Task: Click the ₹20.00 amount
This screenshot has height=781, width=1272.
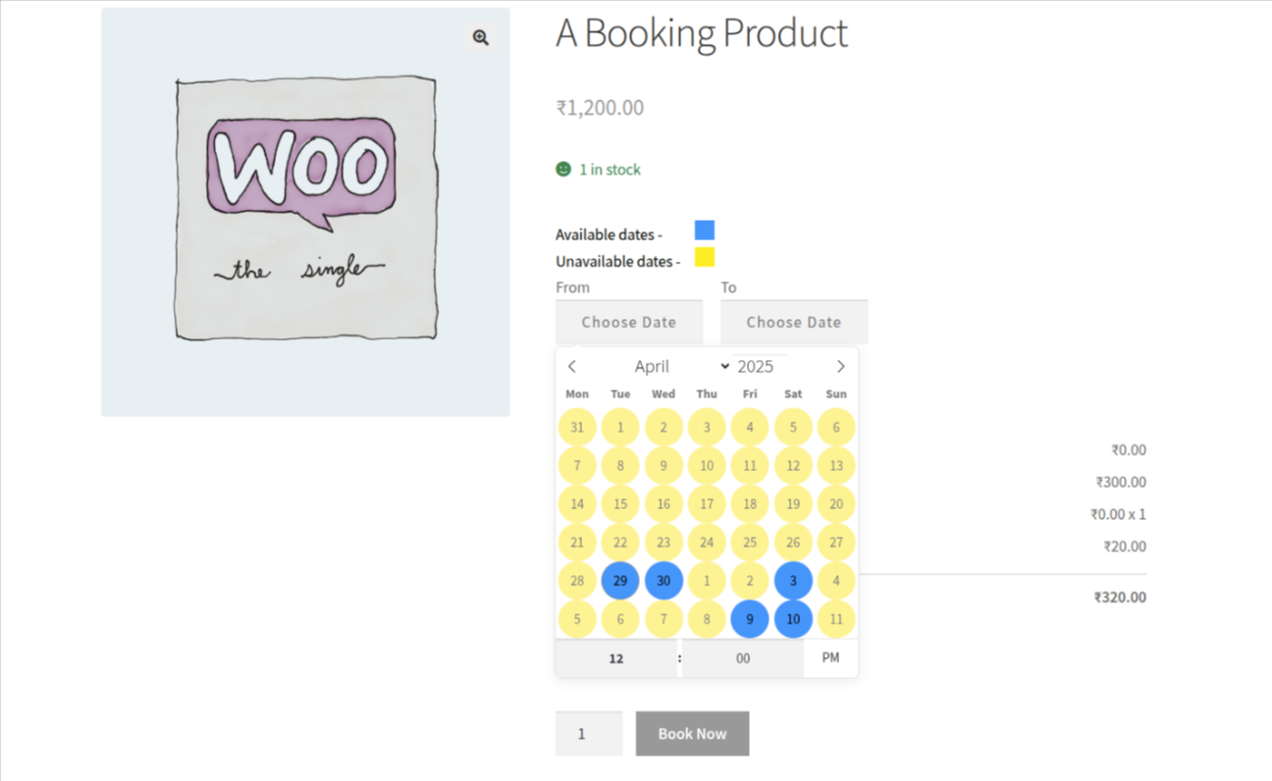Action: pyautogui.click(x=1125, y=547)
